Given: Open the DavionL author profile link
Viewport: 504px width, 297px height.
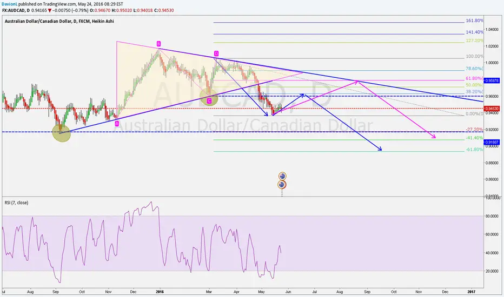Looking at the screenshot, I should click(x=9, y=4).
